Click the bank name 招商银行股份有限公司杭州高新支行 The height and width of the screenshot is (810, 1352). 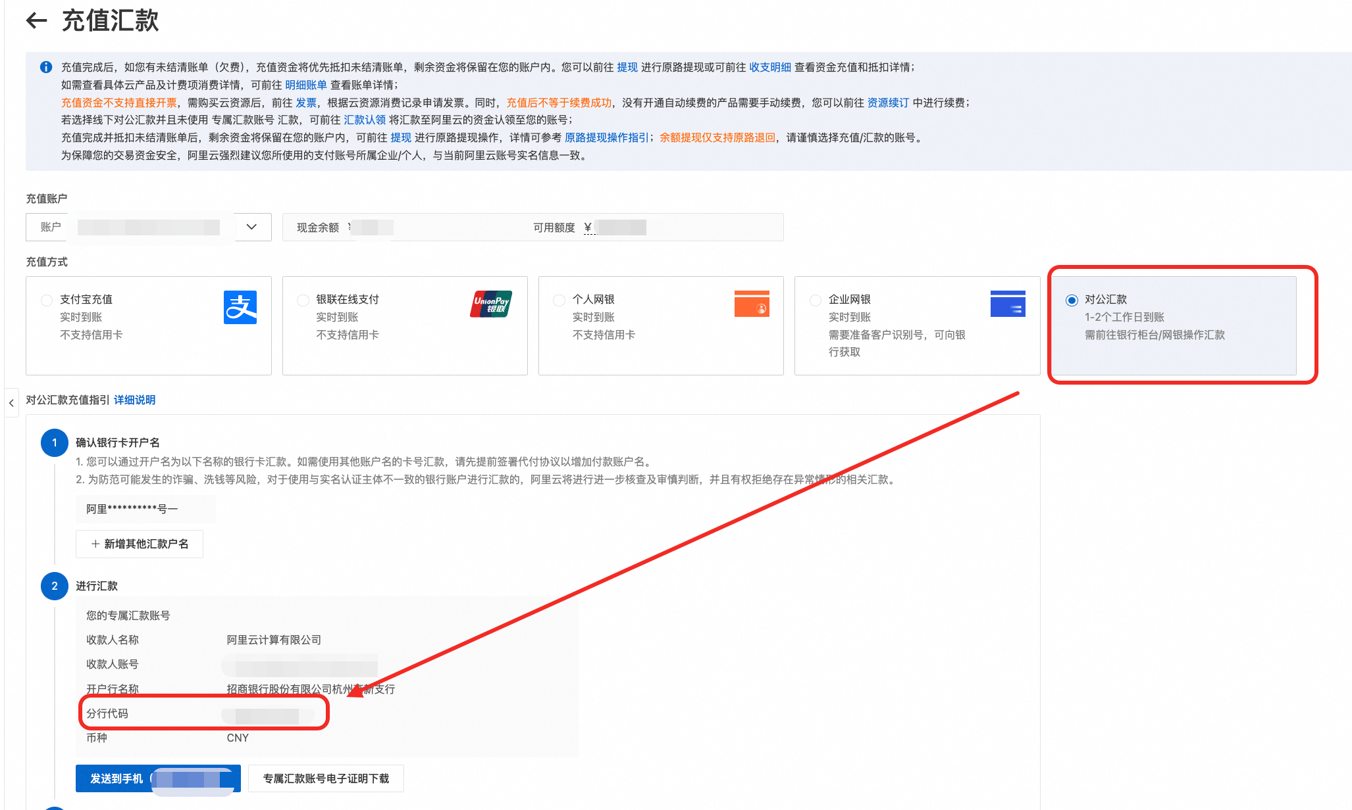point(311,689)
